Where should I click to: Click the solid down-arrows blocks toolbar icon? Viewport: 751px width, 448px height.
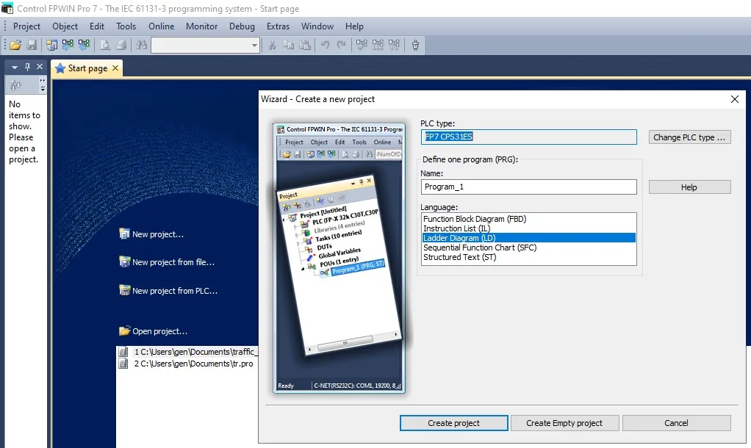(378, 45)
